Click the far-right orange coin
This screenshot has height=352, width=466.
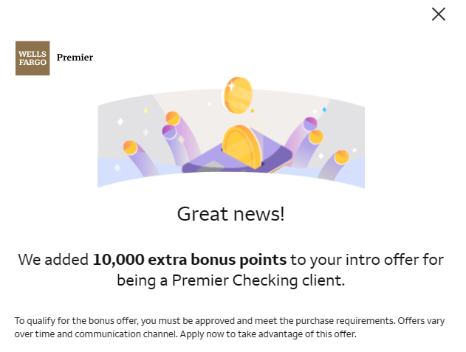[x=341, y=157]
